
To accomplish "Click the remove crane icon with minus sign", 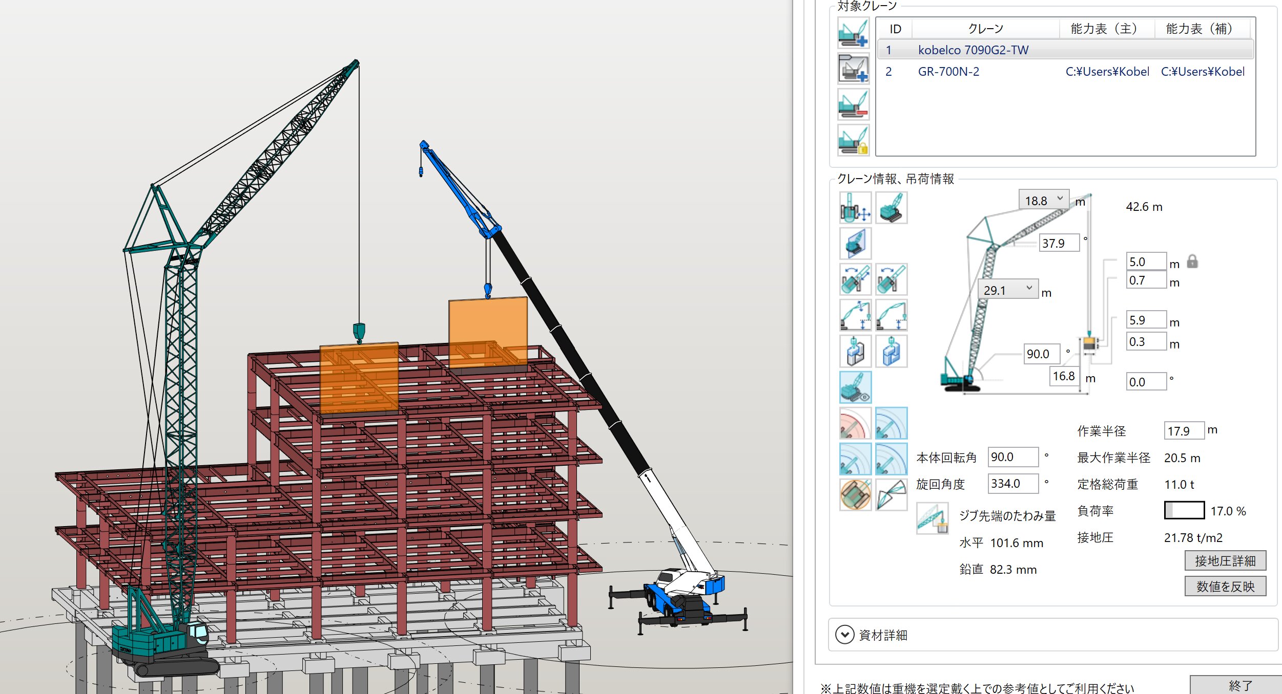I will pyautogui.click(x=853, y=104).
